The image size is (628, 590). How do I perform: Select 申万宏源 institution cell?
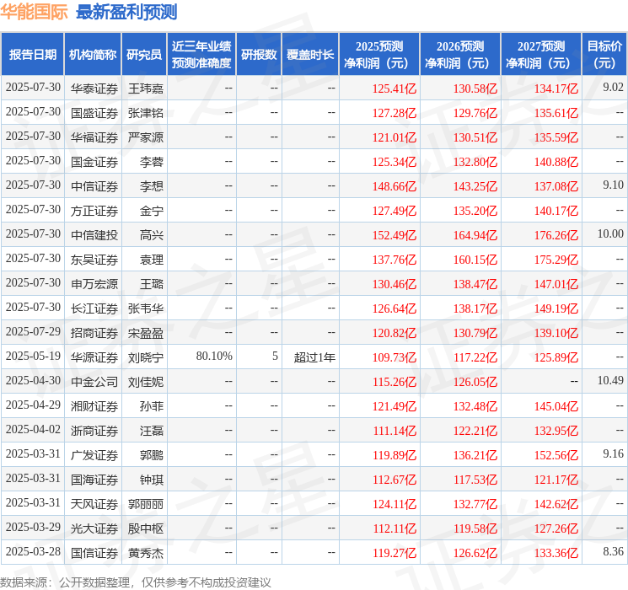pos(94,283)
